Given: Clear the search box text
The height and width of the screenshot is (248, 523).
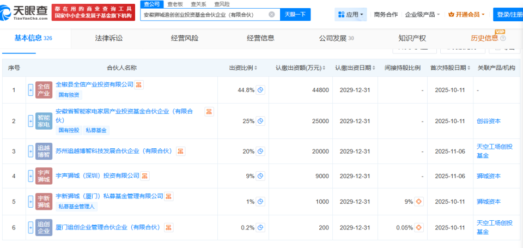Looking at the screenshot, I should pyautogui.click(x=272, y=14).
